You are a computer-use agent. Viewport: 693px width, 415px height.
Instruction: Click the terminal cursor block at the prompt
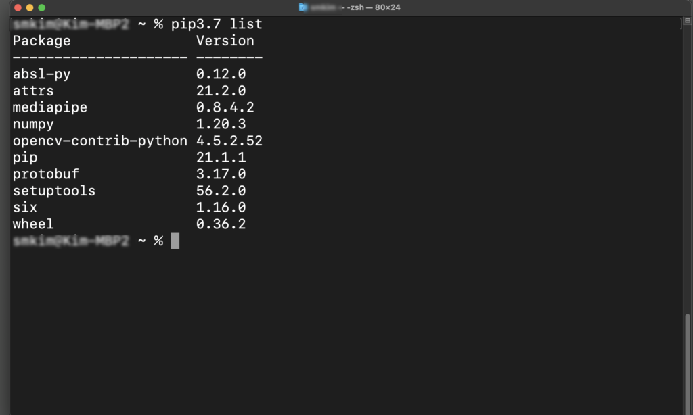point(175,241)
